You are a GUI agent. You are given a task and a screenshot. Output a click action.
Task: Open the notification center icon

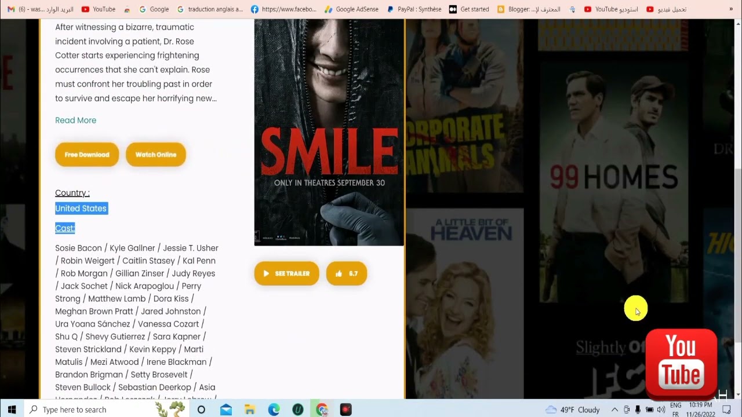tap(726, 409)
